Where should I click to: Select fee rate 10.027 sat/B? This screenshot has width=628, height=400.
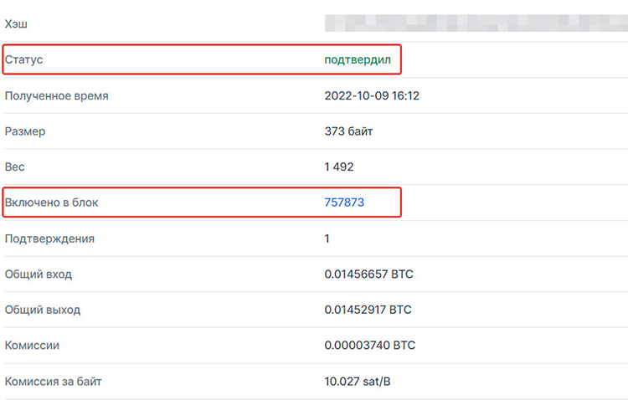click(358, 382)
